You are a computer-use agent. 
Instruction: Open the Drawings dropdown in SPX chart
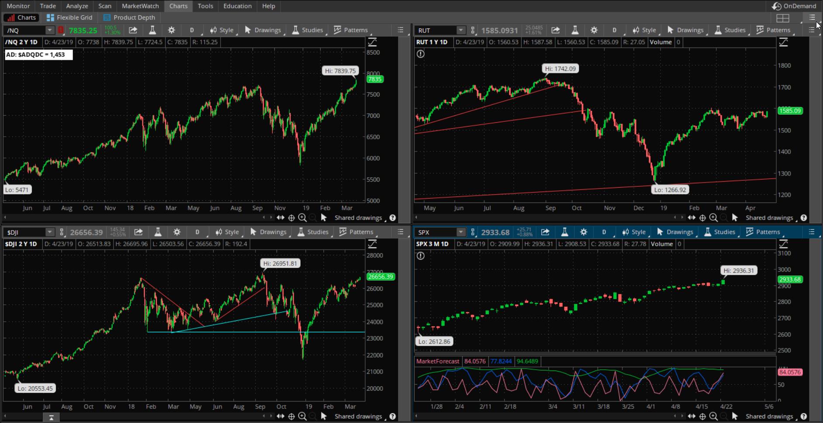[676, 232]
